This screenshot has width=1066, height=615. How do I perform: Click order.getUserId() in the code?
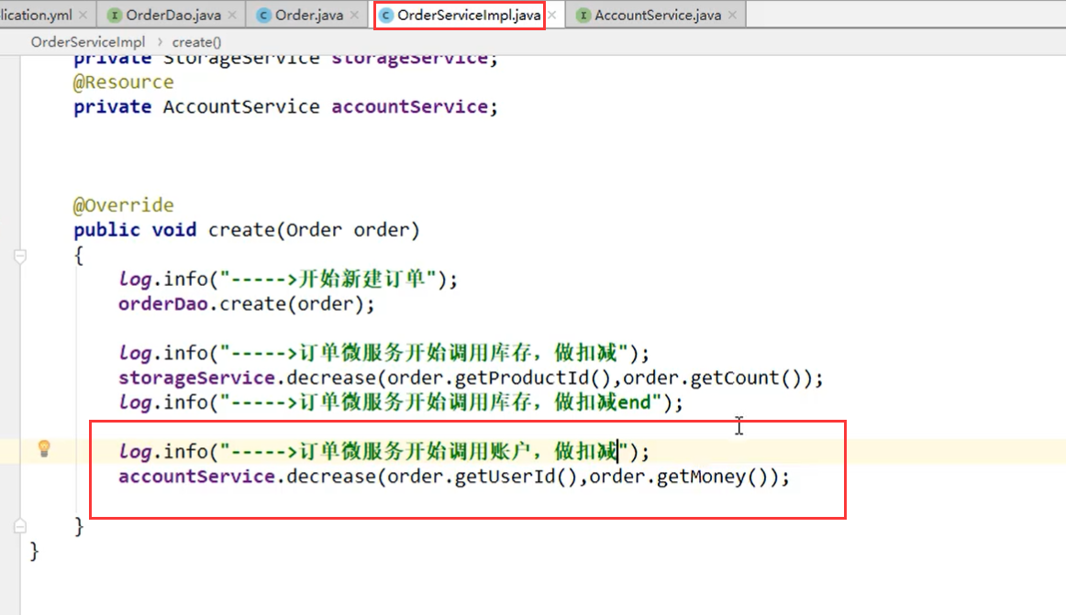coord(483,477)
